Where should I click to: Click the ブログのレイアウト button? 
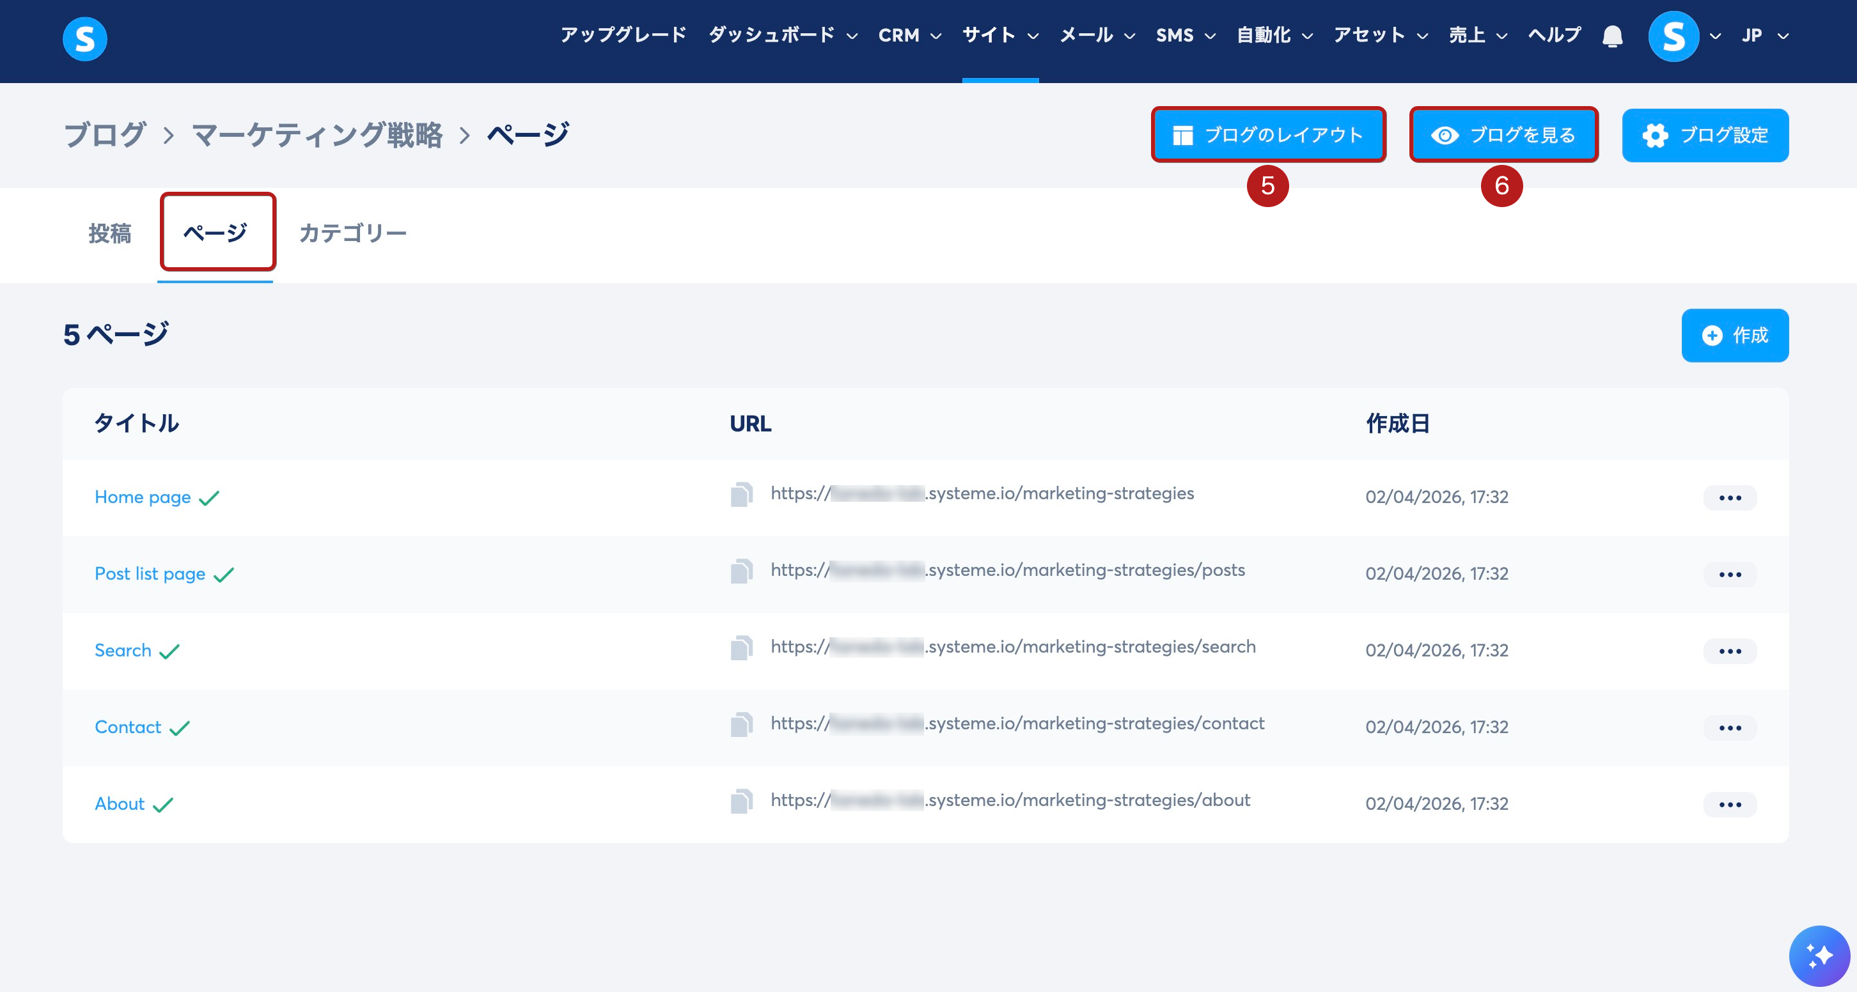coord(1268,135)
